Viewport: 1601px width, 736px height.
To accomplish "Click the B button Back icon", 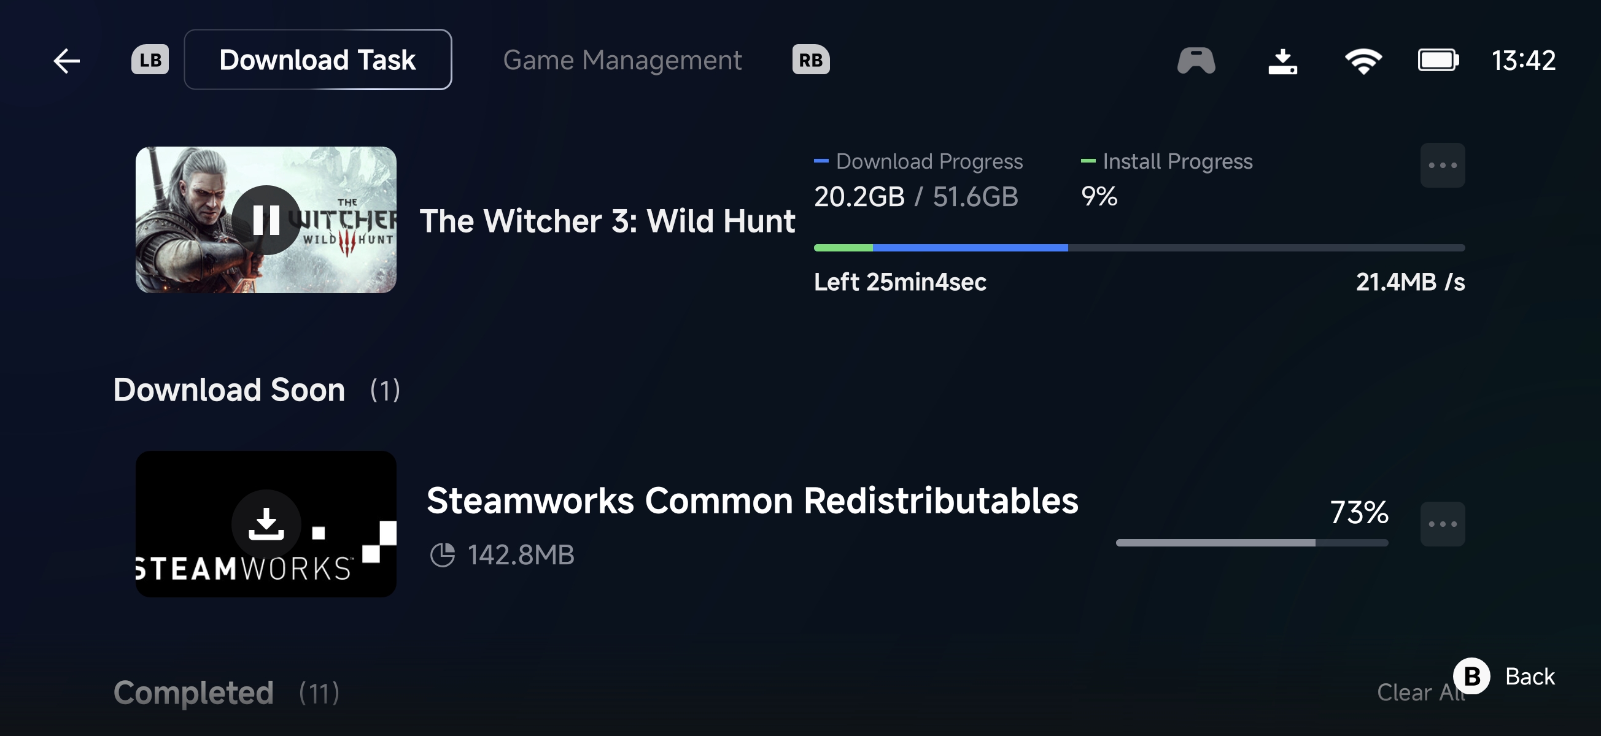I will (x=1471, y=676).
